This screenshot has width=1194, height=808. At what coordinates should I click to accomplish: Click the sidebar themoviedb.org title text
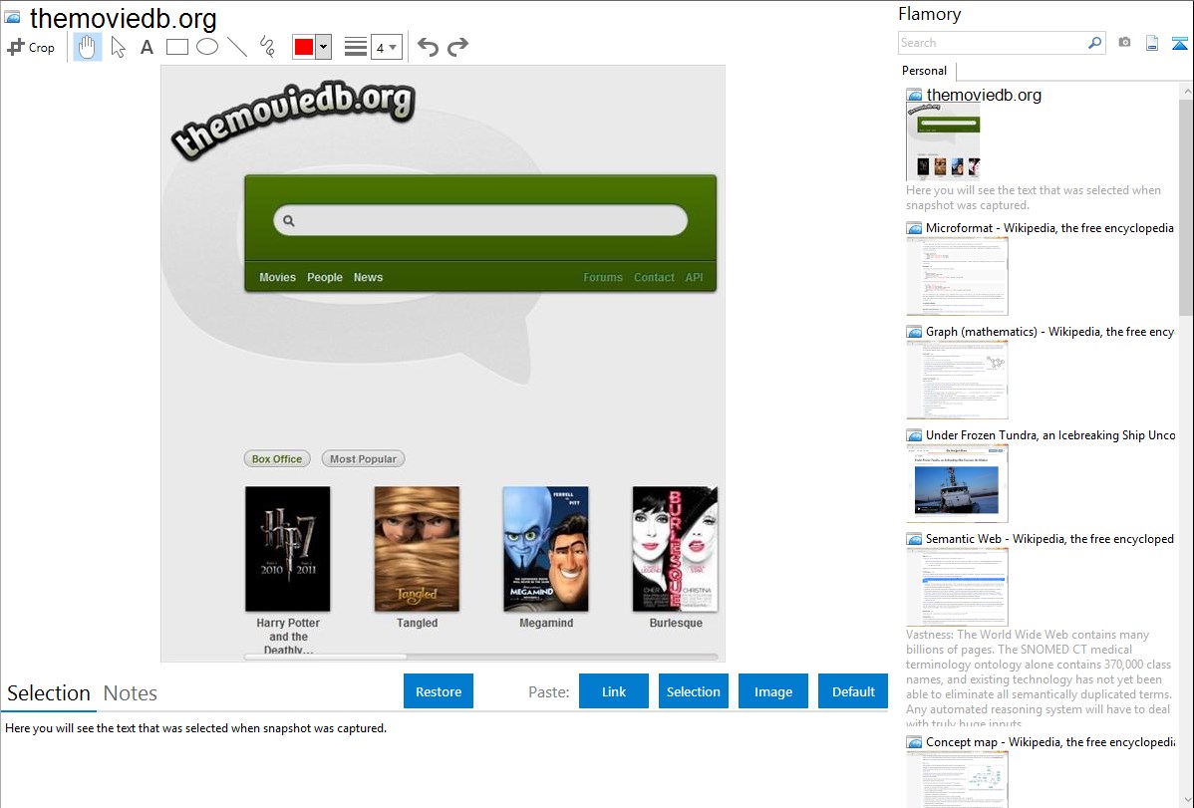pyautogui.click(x=984, y=96)
